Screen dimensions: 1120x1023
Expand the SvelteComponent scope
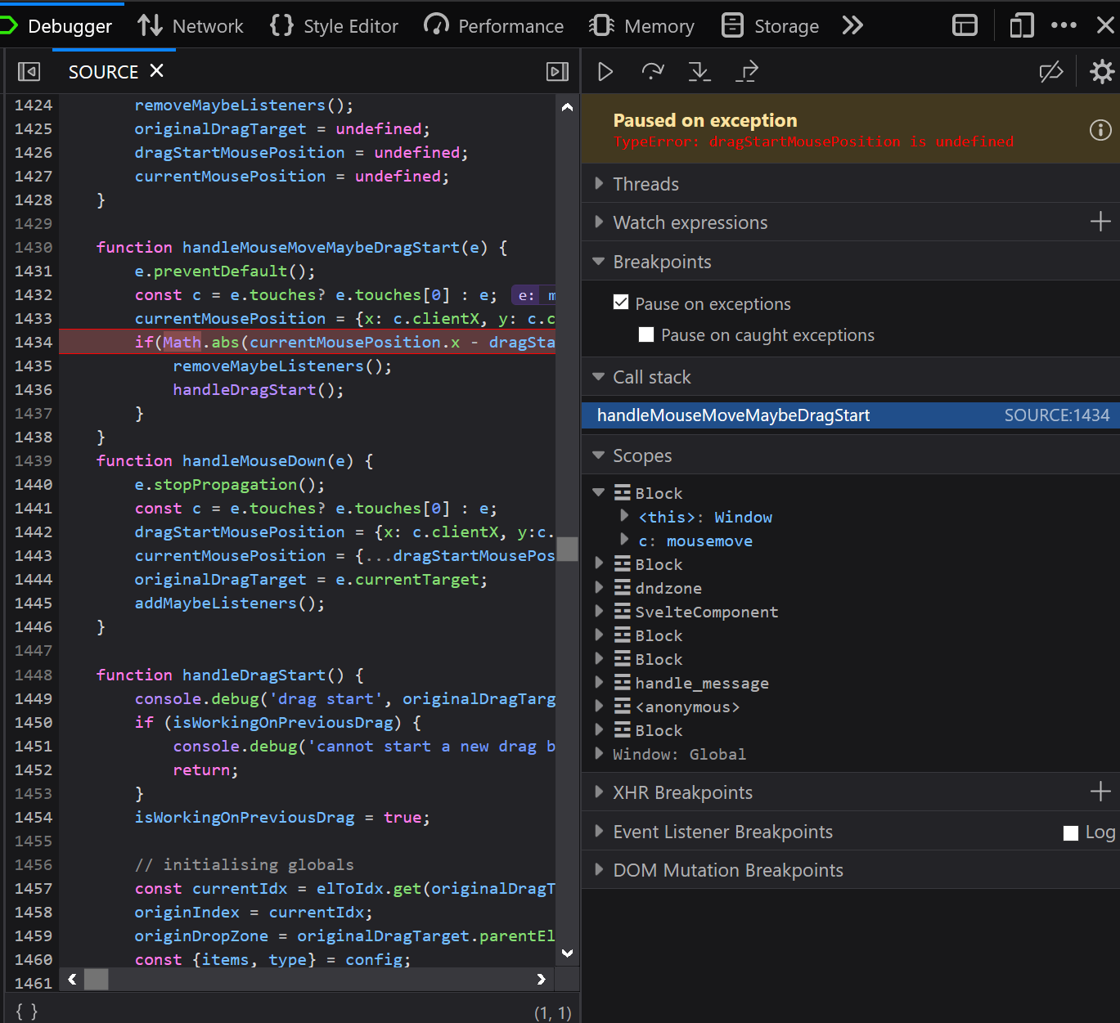[x=598, y=611]
